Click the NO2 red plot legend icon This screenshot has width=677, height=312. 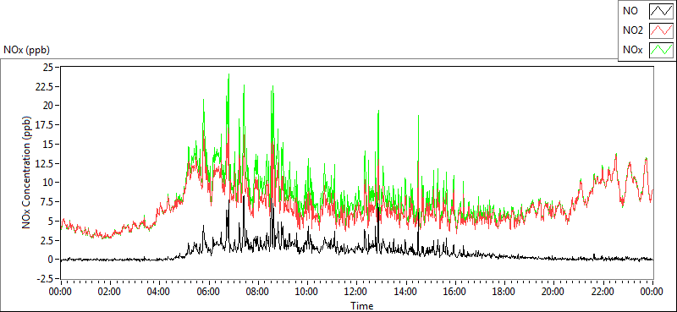pos(661,30)
